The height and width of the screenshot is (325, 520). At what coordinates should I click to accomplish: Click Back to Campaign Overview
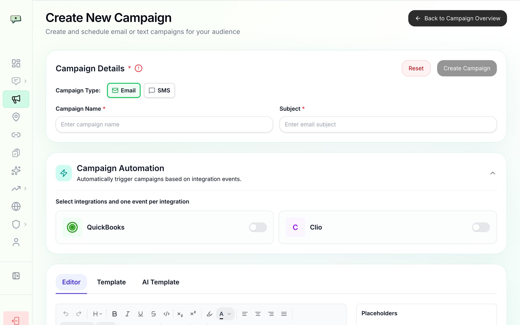point(457,18)
